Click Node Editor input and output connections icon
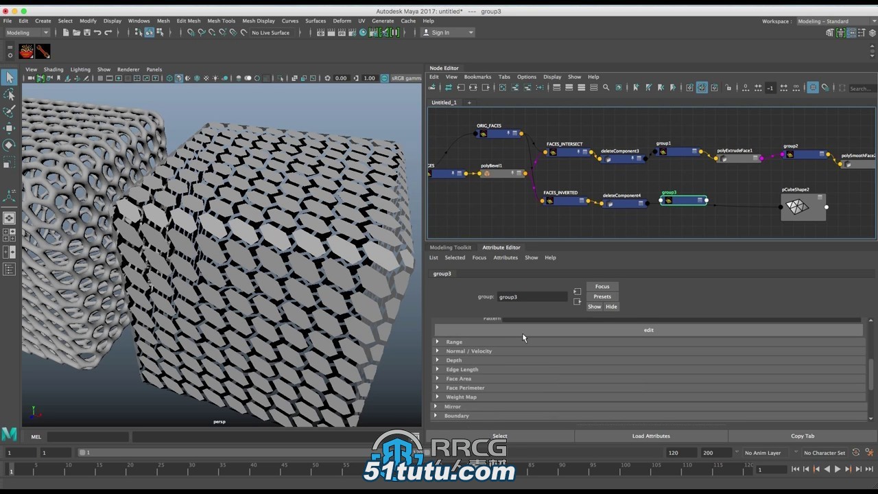Viewport: 878px width, 494px height. (x=473, y=88)
